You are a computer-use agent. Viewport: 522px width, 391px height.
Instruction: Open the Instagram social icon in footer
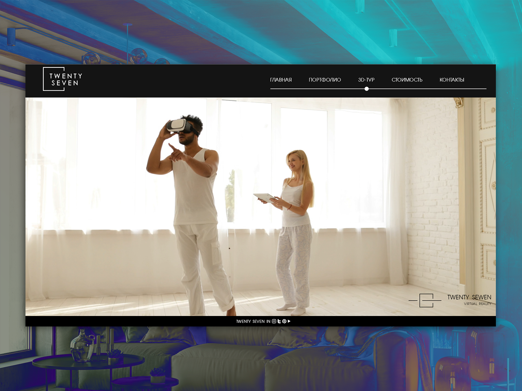point(274,321)
